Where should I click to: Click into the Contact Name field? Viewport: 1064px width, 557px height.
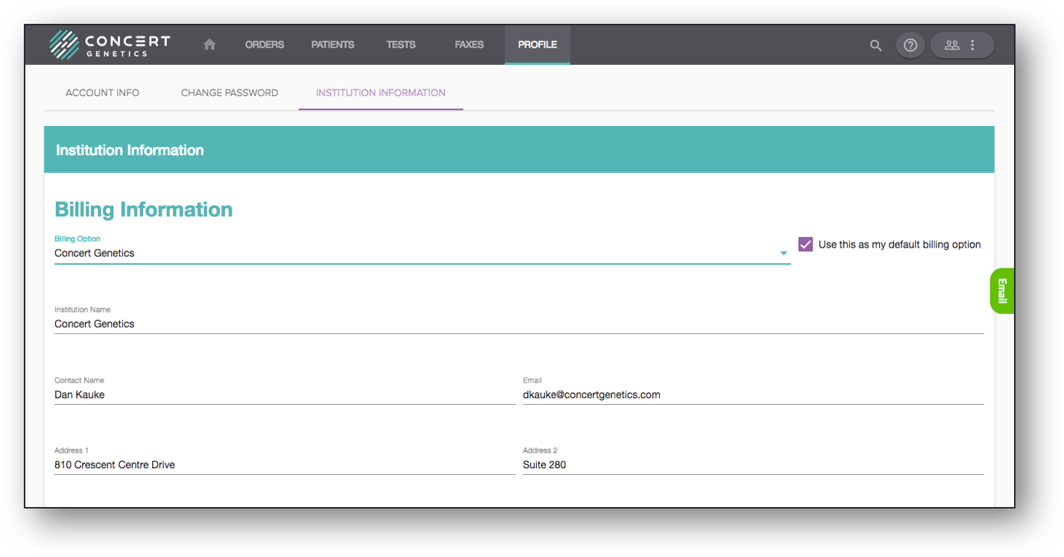(x=283, y=395)
